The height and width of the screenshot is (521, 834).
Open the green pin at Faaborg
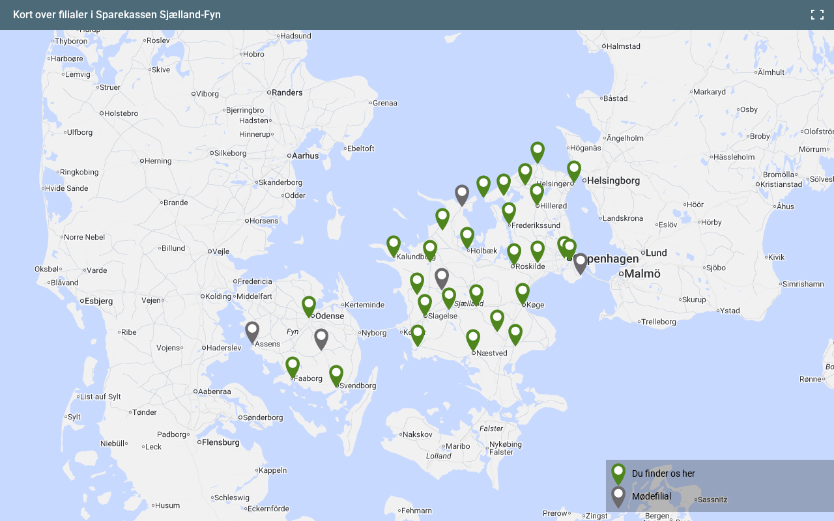point(293,366)
